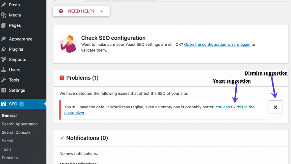This screenshot has height=164, width=291.
Task: Click the question mark help icon
Action: coord(61,11)
